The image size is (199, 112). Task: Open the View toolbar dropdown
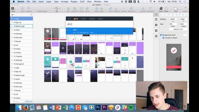(x=176, y=8)
